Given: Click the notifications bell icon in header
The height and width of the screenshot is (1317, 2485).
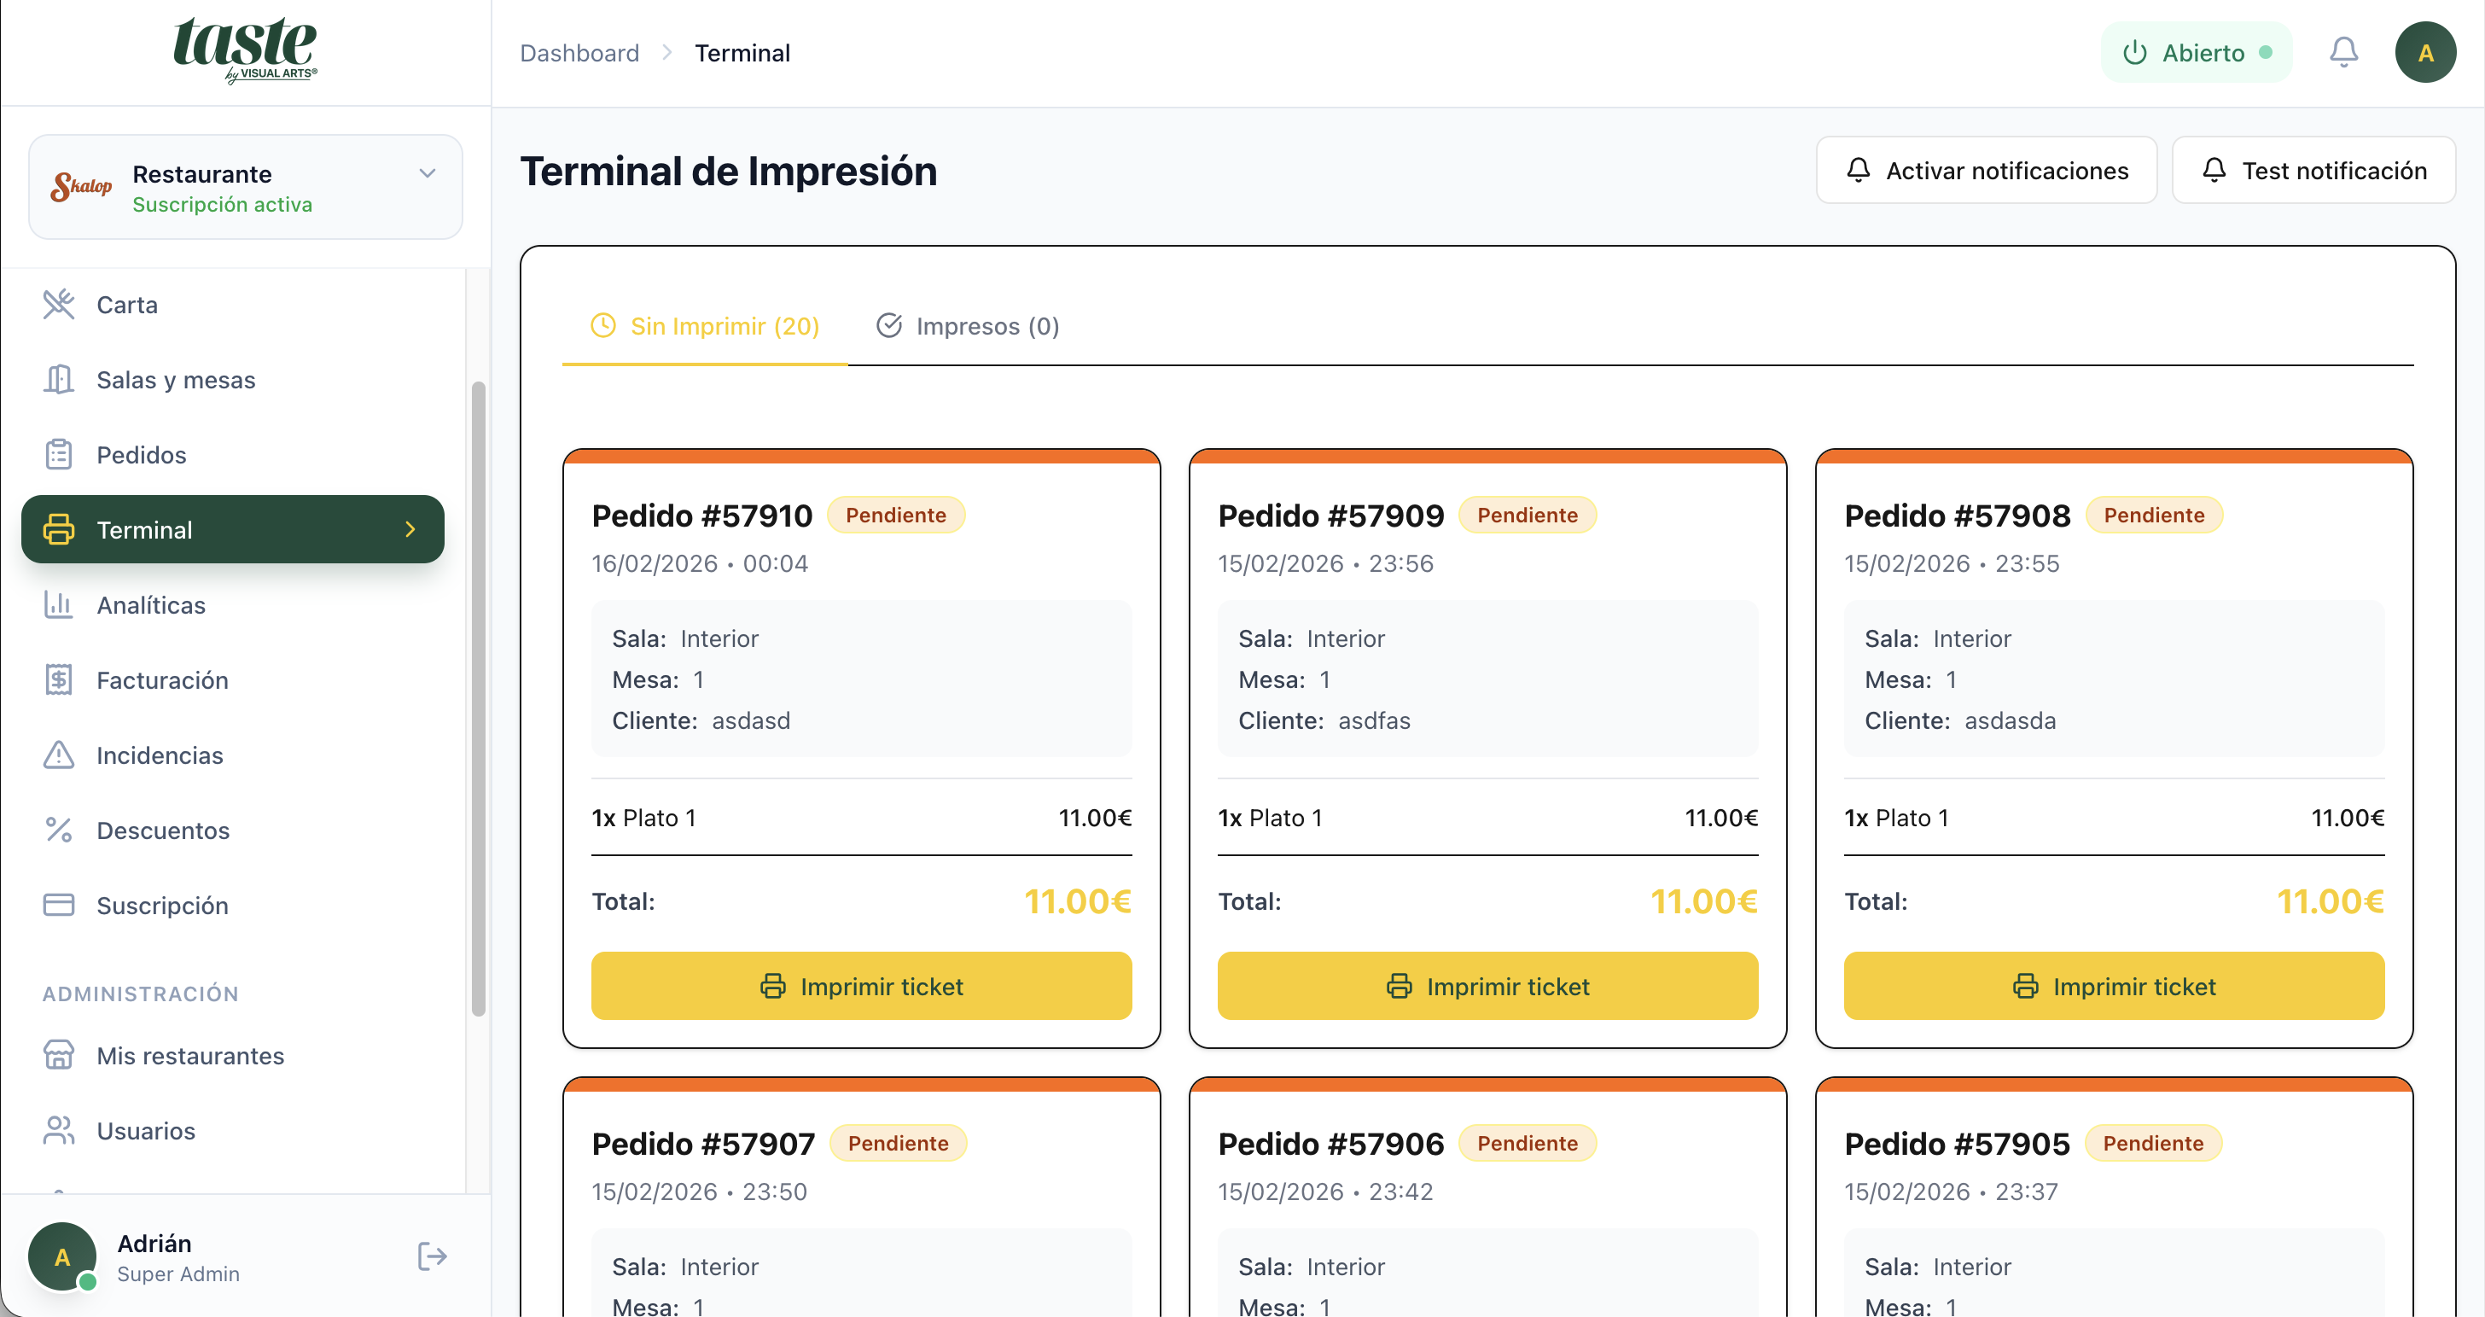Looking at the screenshot, I should click(2343, 52).
